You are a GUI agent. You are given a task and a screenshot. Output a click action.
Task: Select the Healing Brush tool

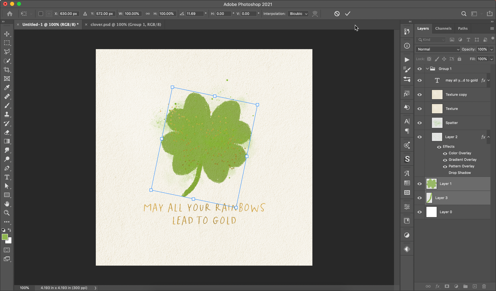pyautogui.click(x=7, y=96)
